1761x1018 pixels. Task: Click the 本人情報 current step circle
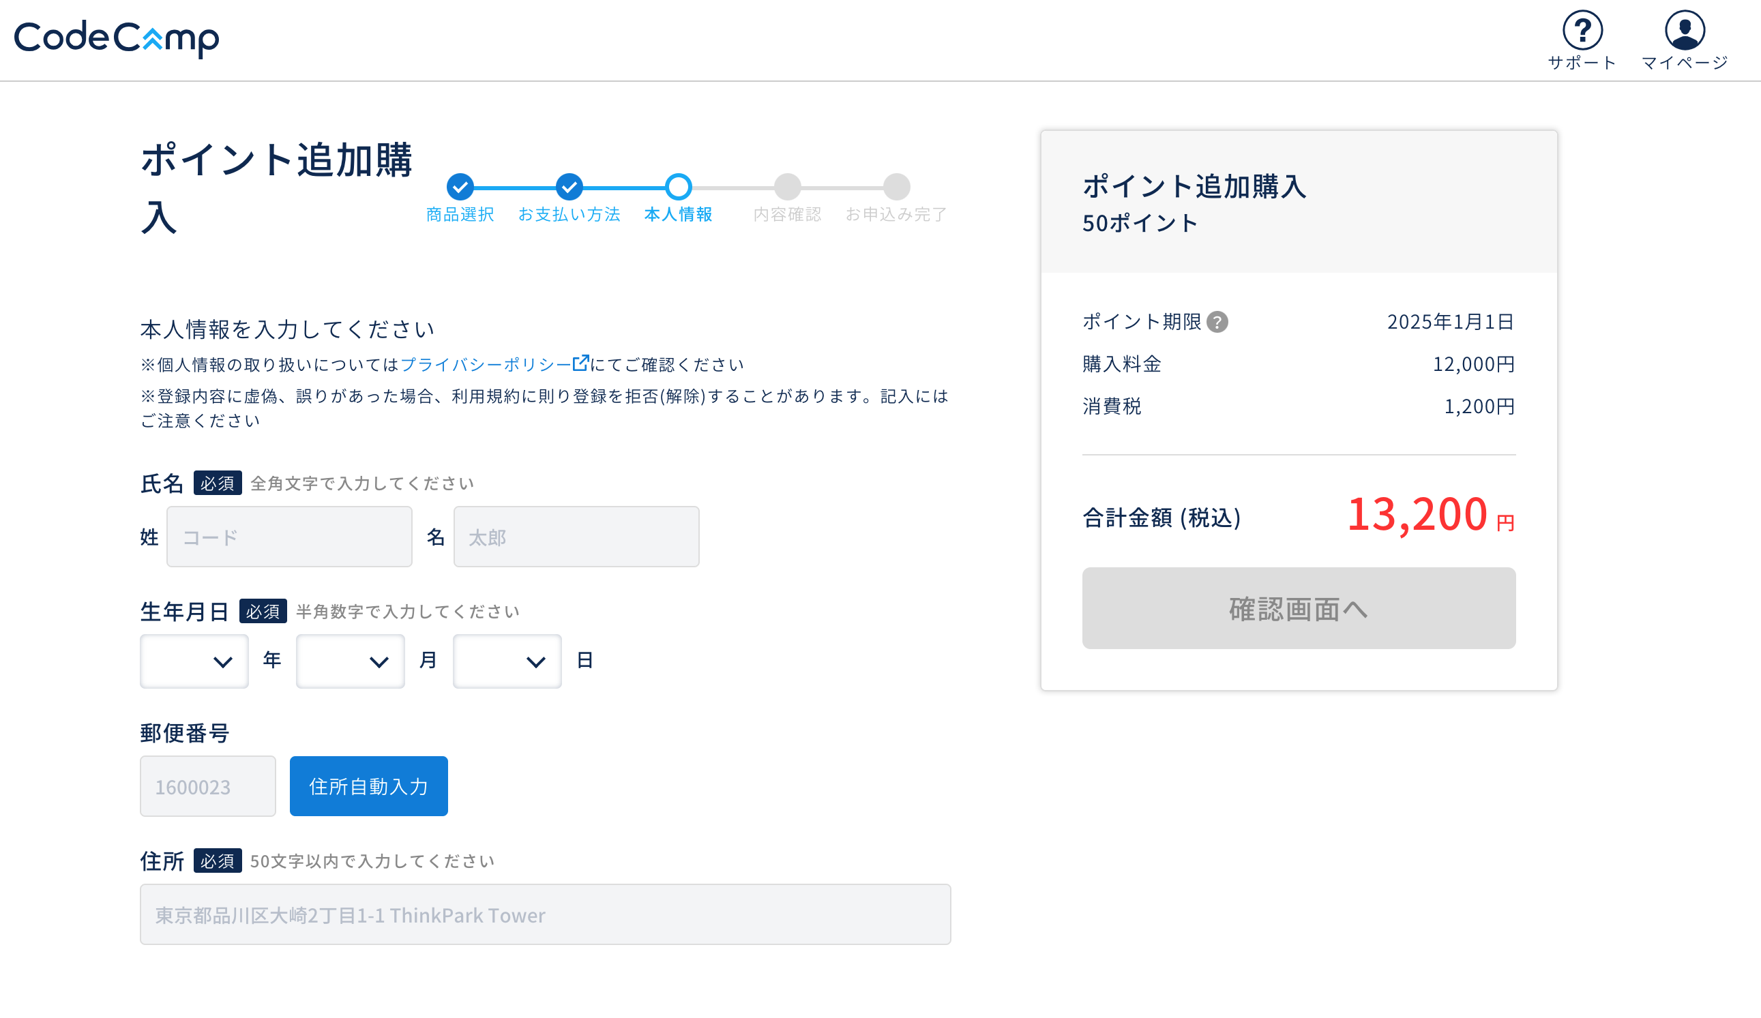click(x=678, y=187)
